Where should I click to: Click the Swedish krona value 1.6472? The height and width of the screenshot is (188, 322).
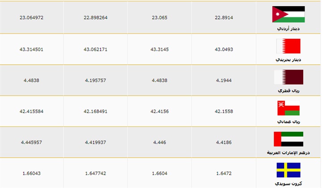(x=224, y=173)
